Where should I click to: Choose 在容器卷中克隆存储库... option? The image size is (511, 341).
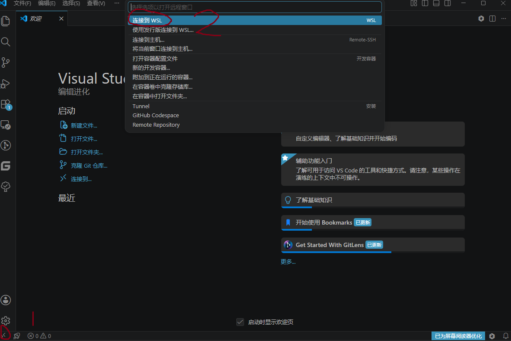tap(254, 87)
